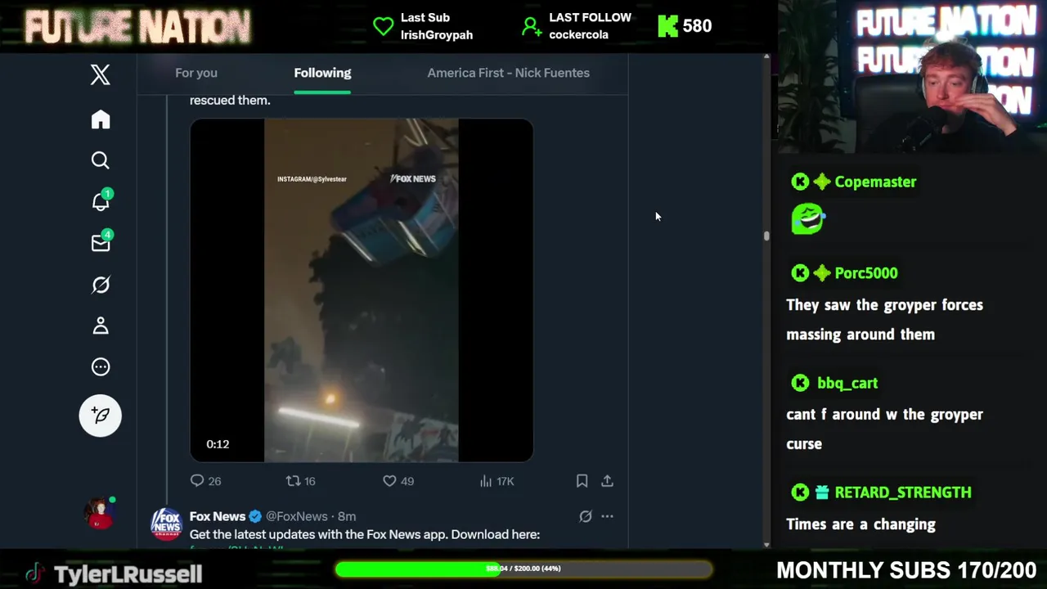Image resolution: width=1047 pixels, height=589 pixels.
Task: Click the compose Post button
Action: point(101,416)
